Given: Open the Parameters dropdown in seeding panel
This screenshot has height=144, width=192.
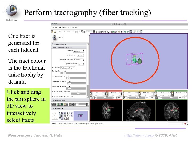Looking at the screenshot, I should coord(78,51).
